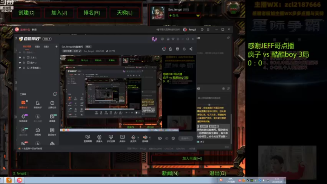The image size is (327, 184).
Task: Click 退出(Q) in game lobby
Action: coord(217,173)
